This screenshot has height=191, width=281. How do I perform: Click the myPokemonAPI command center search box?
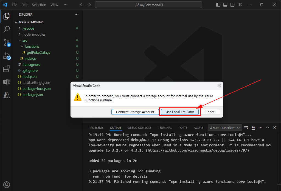click(148, 5)
